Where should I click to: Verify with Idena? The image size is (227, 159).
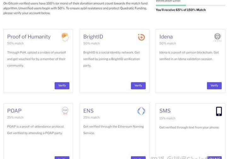point(214,85)
